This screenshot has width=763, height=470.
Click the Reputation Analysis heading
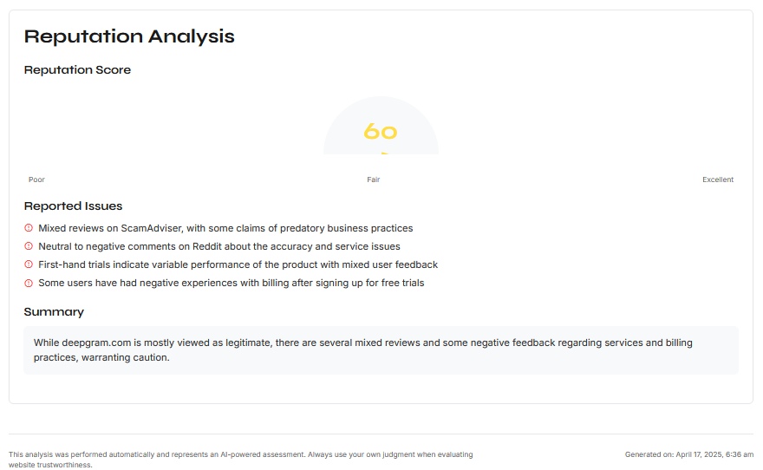click(129, 36)
